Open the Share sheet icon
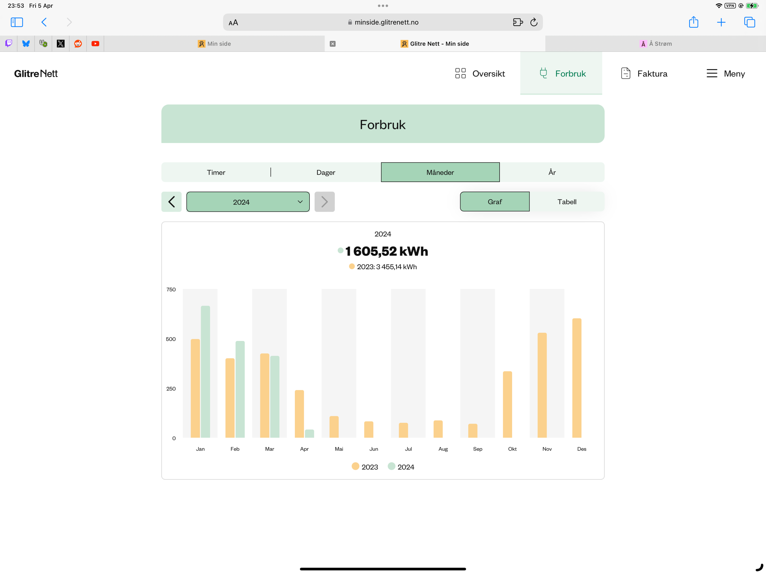766x574 pixels. pos(693,22)
